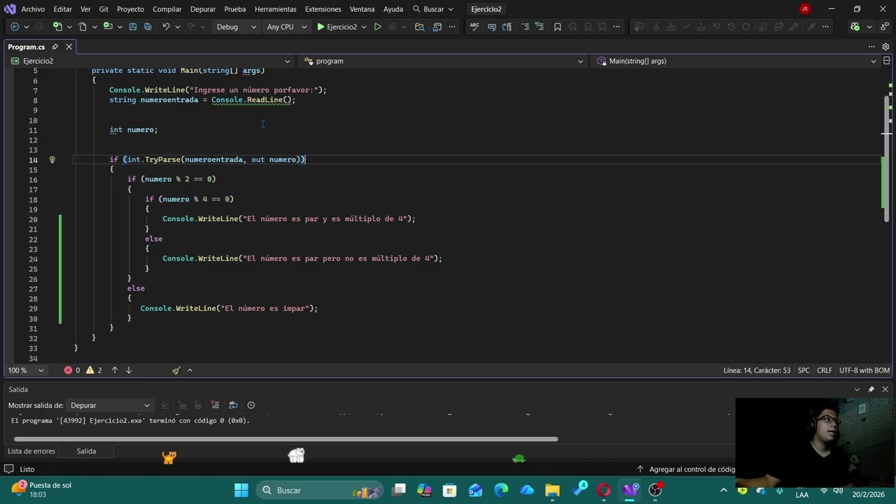Viewport: 896px width, 504px height.
Task: Open the Archivo menu
Action: 33,9
